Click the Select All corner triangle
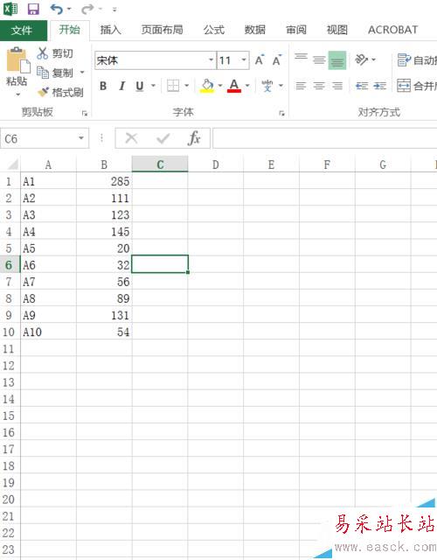 (12, 164)
